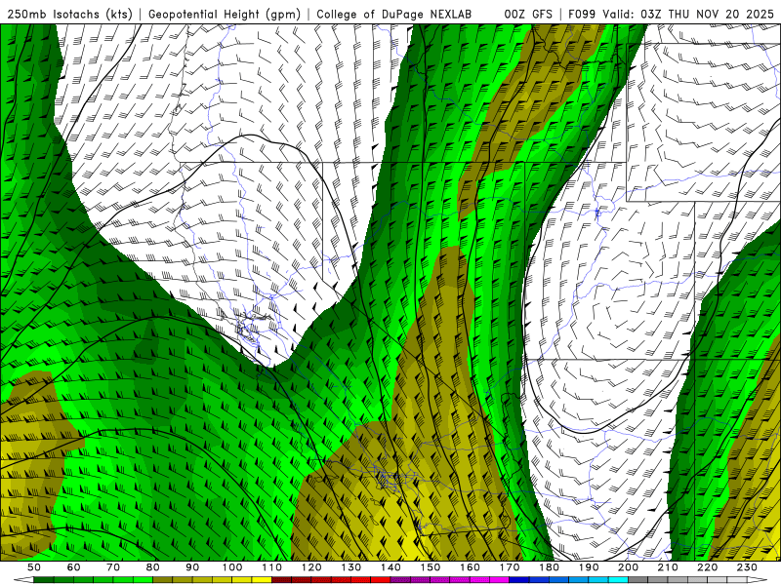Click the 50 knot label on color bar
Image resolution: width=781 pixels, height=585 pixels.
click(x=33, y=567)
